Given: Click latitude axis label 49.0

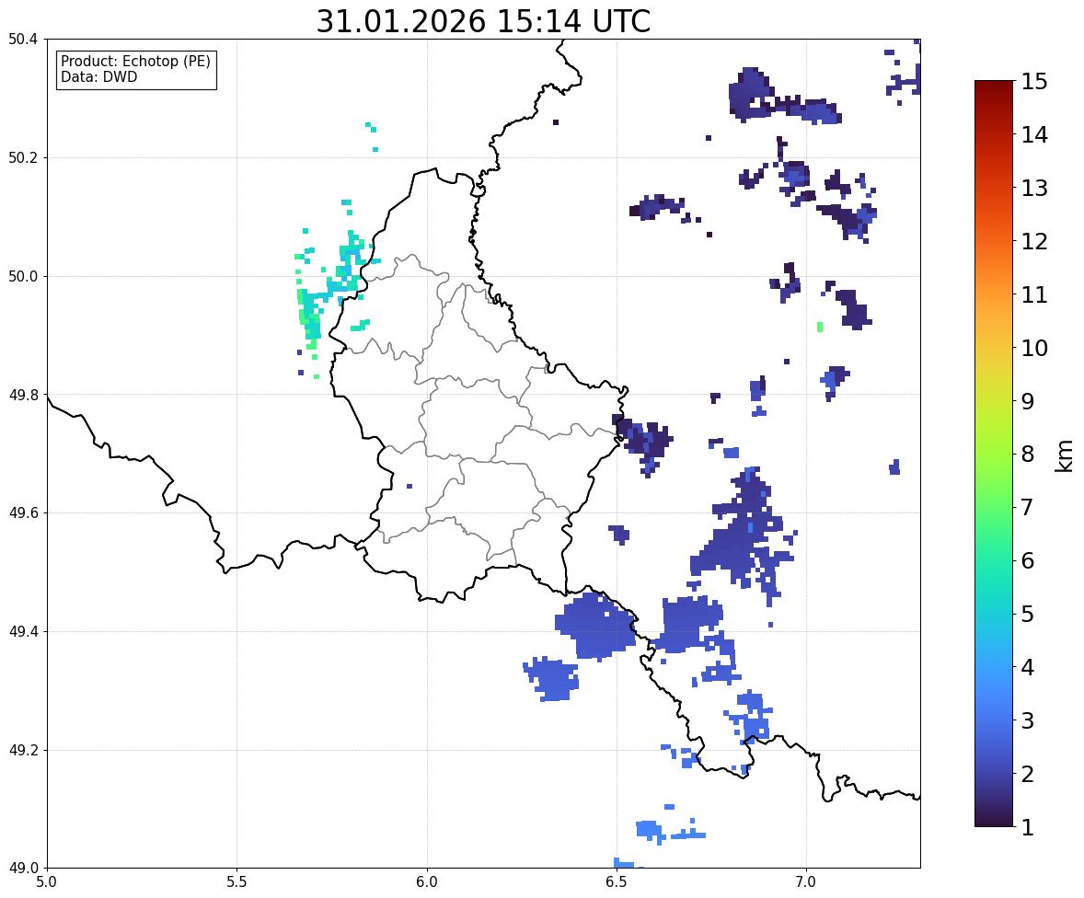Looking at the screenshot, I should [23, 869].
